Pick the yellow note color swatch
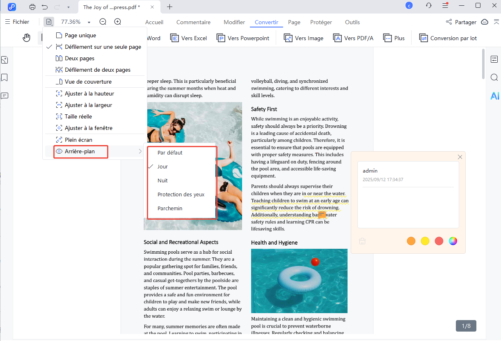This screenshot has width=501, height=341. pyautogui.click(x=425, y=241)
